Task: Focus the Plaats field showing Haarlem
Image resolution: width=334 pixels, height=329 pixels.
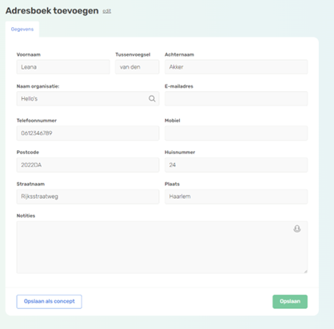Action: click(x=236, y=196)
